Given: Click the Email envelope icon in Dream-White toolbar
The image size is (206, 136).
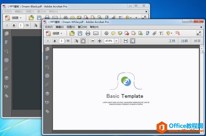Looking at the screenshot, I should pyautogui.click(x=96, y=33).
